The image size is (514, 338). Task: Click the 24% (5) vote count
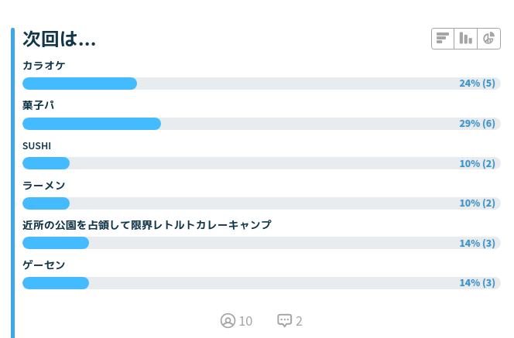(478, 84)
